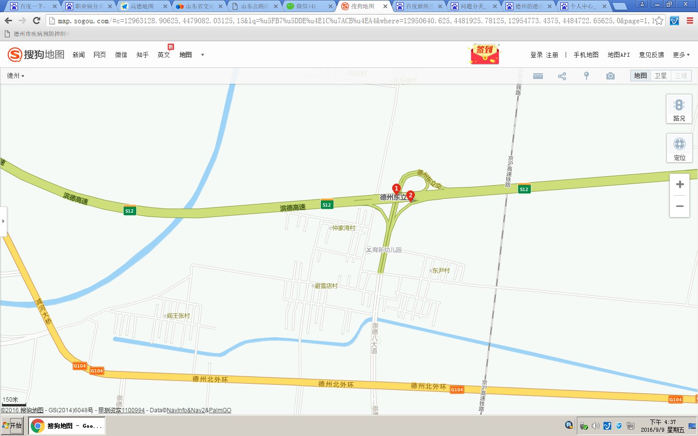The image size is (698, 436).
Task: Expand the 德州 city selector dropdown
Action: 16,76
